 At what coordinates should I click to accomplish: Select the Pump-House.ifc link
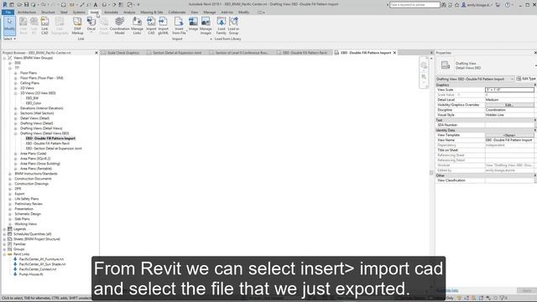(31, 274)
